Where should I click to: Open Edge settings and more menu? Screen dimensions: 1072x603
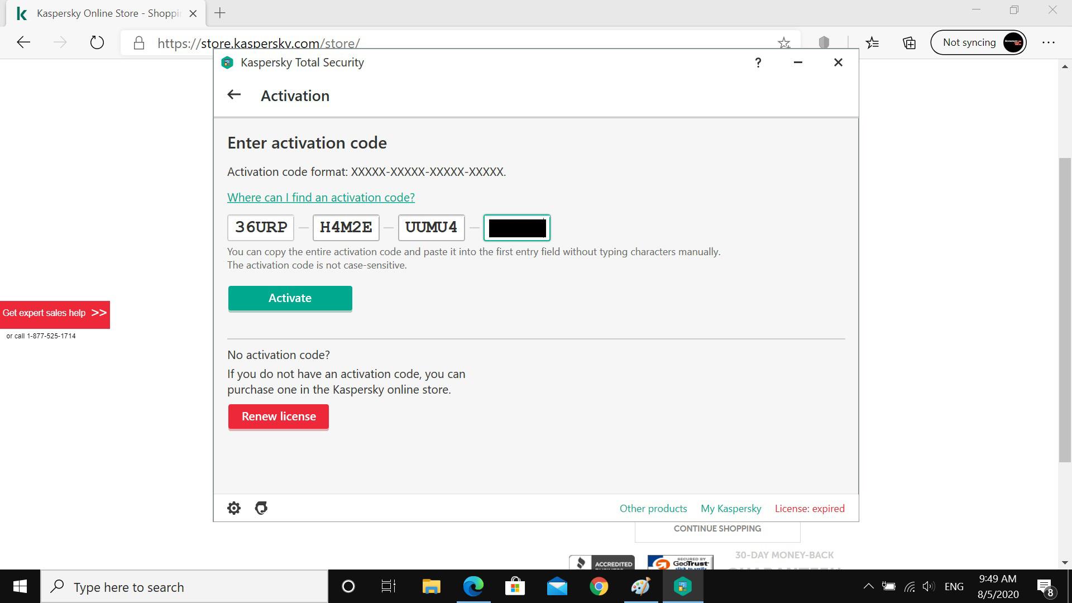click(x=1049, y=42)
